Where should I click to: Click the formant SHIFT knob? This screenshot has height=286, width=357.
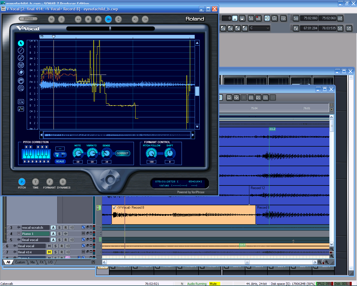coord(170,153)
